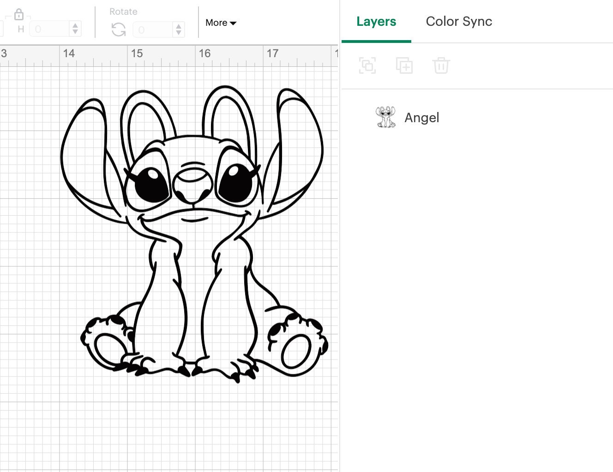Switch to the Color Sync tab
Image resolution: width=613 pixels, height=472 pixels.
[x=459, y=21]
